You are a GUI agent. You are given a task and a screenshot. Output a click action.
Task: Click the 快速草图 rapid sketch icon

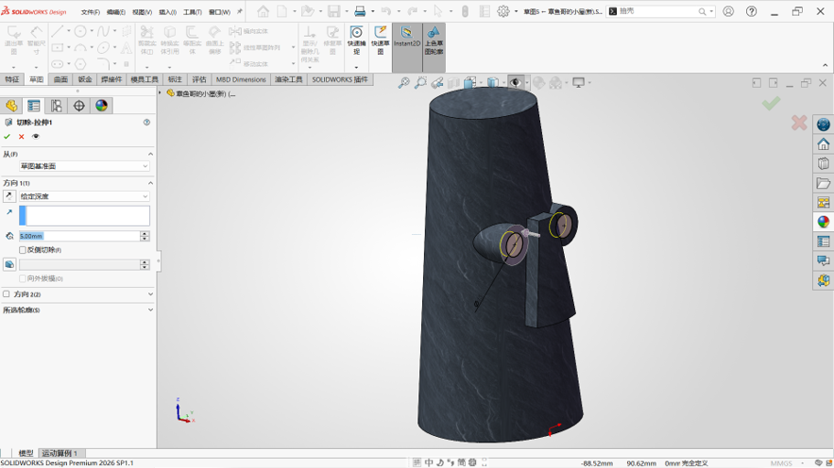pyautogui.click(x=380, y=40)
